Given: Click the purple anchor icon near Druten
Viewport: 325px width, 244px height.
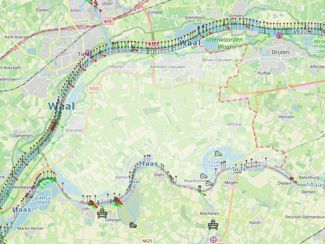Looking at the screenshot, I should coord(279,35).
